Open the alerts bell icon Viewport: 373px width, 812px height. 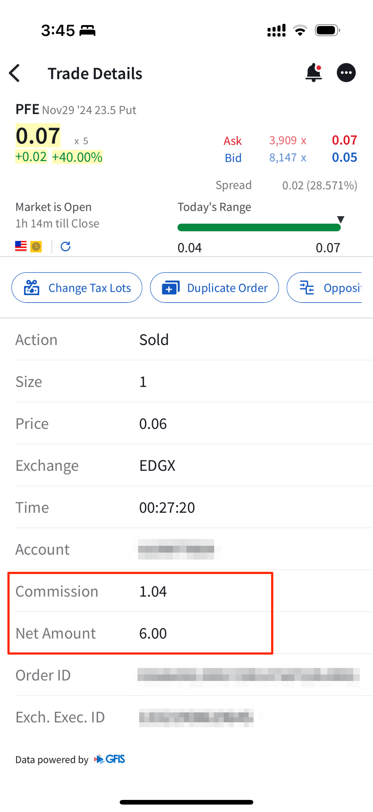314,73
